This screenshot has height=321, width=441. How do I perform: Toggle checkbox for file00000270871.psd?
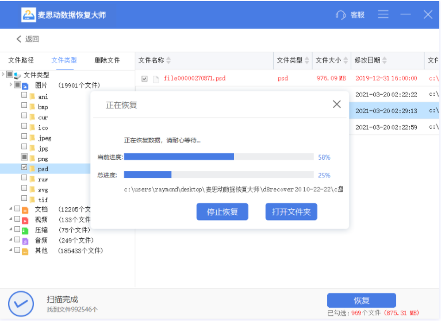click(144, 79)
